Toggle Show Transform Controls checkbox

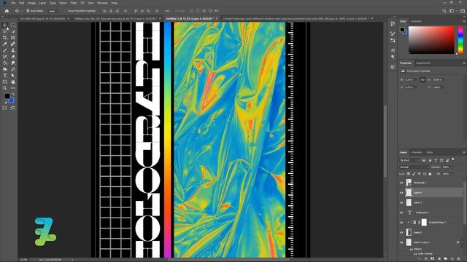pos(66,11)
